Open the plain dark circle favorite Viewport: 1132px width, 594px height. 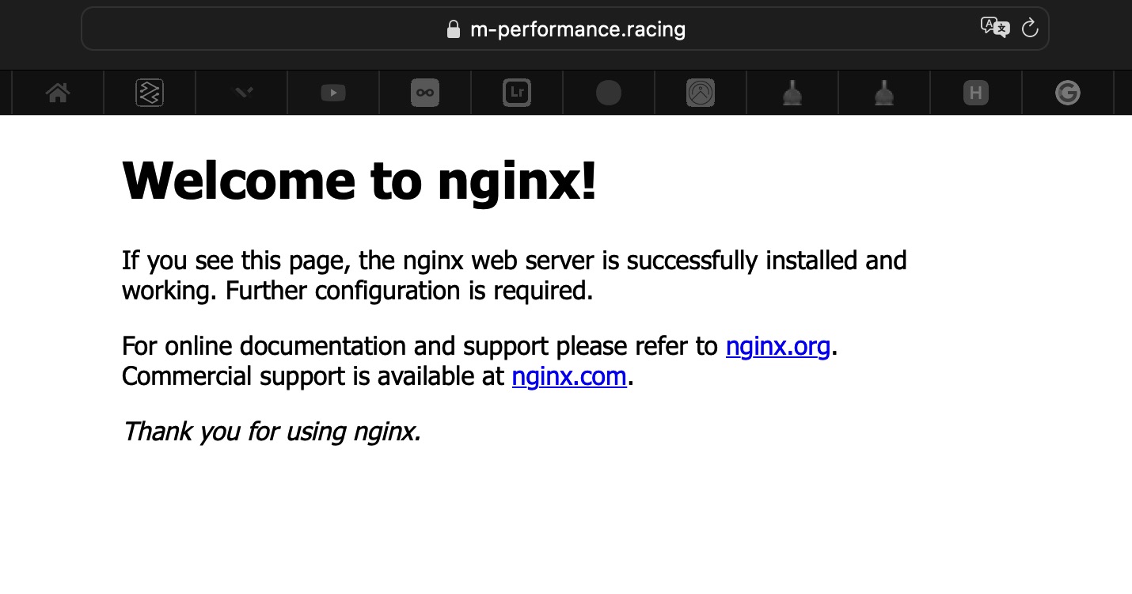click(x=609, y=93)
